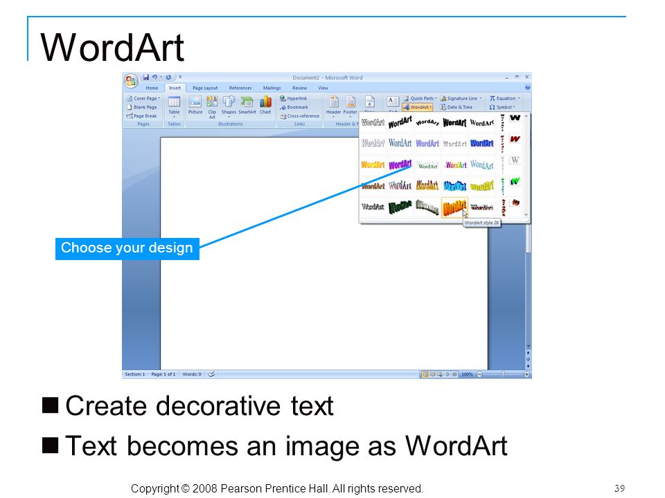This screenshot has width=665, height=498.
Task: Switch to Print Layout view
Action: coord(425,374)
